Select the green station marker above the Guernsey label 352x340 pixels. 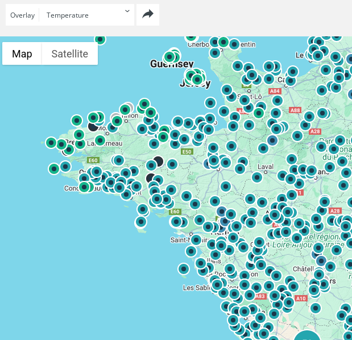click(x=169, y=57)
